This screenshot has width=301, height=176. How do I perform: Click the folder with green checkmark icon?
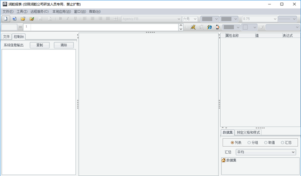pos(32,19)
